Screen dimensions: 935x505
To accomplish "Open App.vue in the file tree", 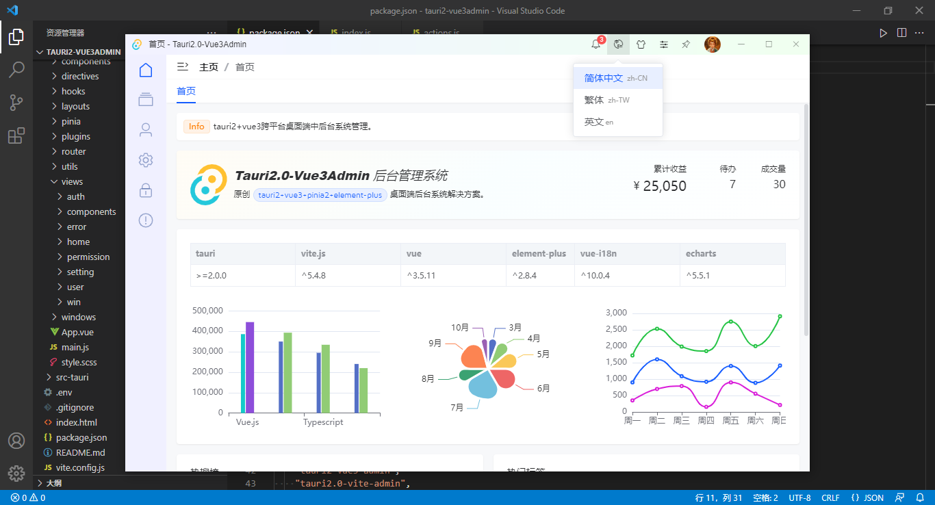I will click(x=79, y=332).
